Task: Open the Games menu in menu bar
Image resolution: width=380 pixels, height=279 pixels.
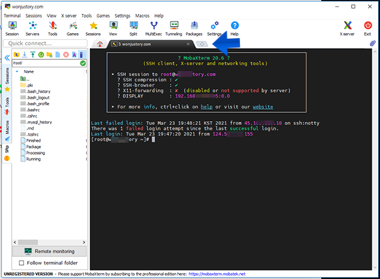Action: tap(103, 16)
